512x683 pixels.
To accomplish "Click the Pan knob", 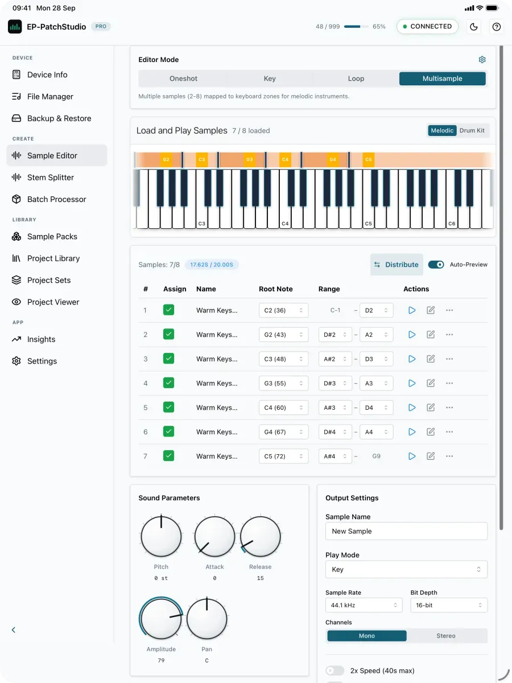I will click(207, 619).
